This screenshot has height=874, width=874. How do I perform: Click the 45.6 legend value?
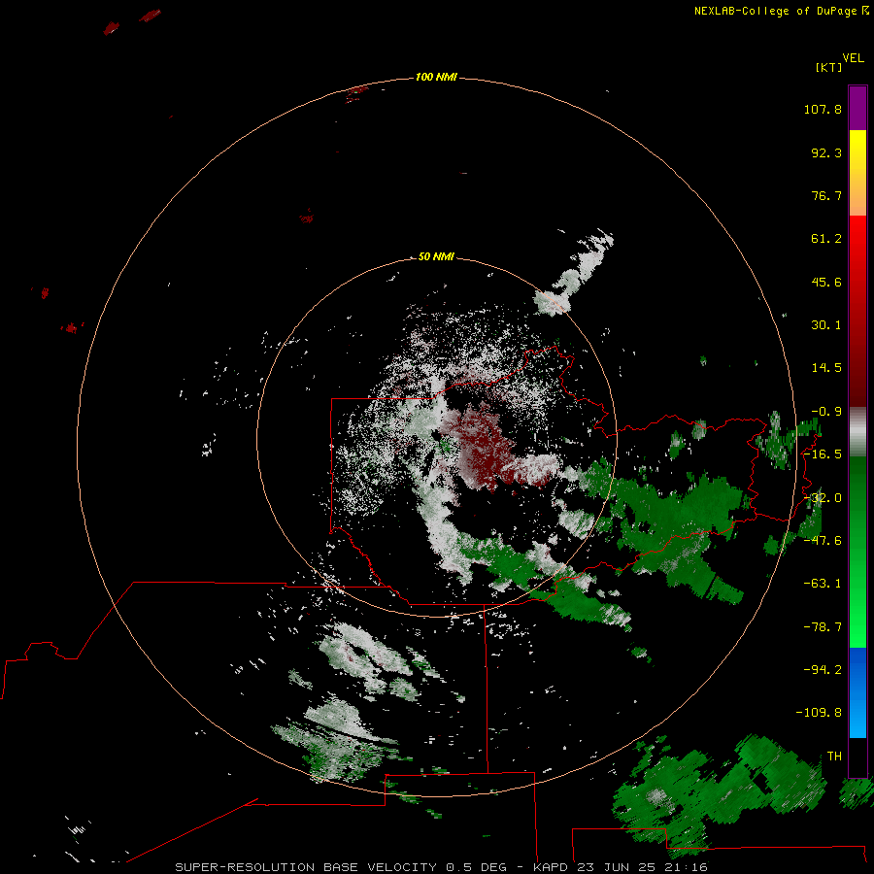pyautogui.click(x=826, y=282)
